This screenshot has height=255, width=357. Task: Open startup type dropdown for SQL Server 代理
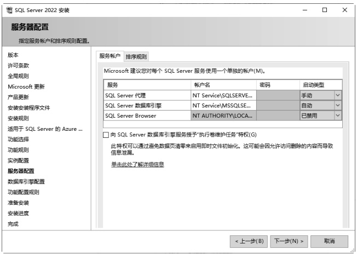point(338,95)
